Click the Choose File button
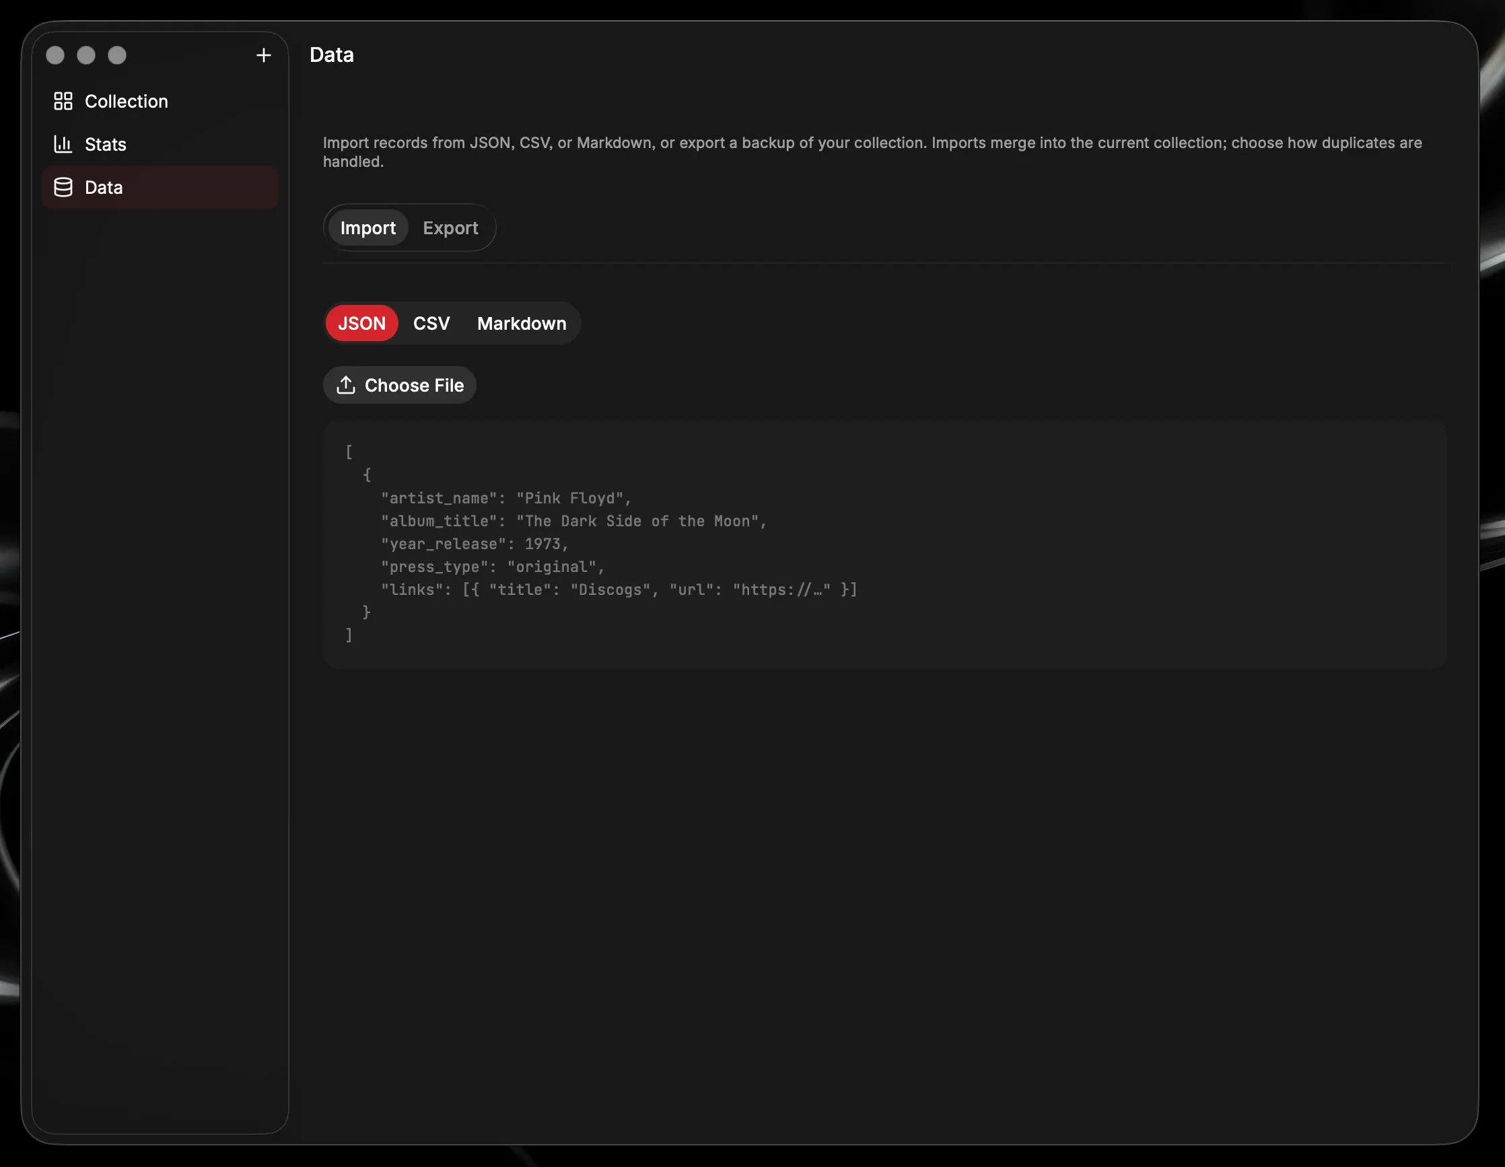 [x=400, y=385]
